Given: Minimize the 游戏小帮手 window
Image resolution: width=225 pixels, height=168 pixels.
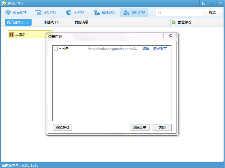Looking at the screenshot, I should pyautogui.click(x=212, y=3).
